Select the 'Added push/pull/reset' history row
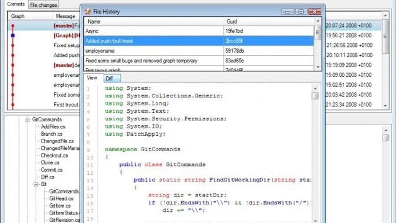 tap(199, 41)
